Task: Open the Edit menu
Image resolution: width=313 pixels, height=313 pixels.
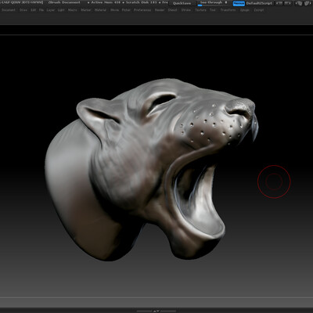Action: pyautogui.click(x=33, y=10)
